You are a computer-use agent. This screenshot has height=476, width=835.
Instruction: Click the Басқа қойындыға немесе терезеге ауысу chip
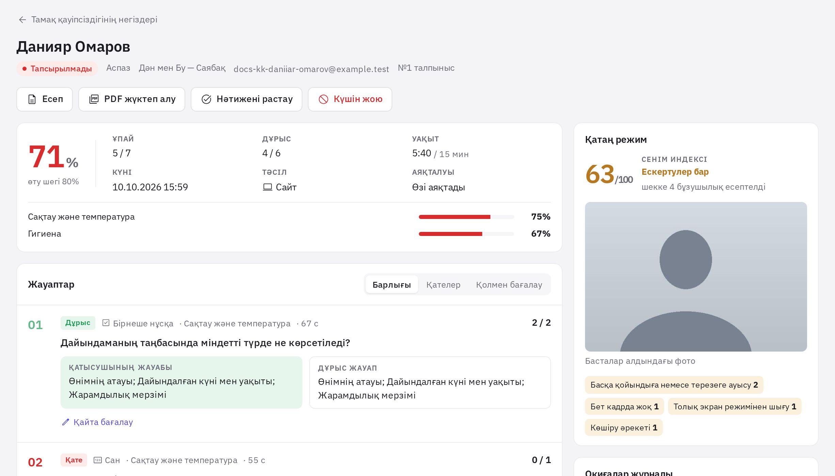tap(674, 385)
